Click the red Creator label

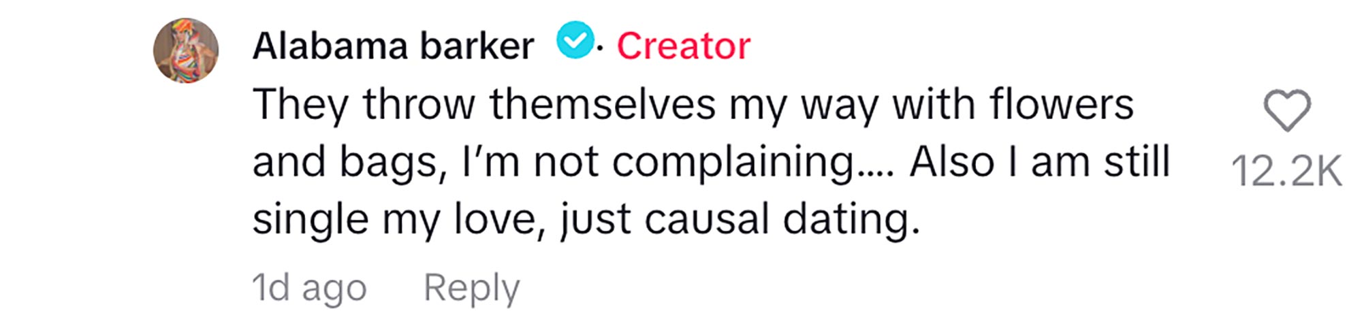coord(683,46)
